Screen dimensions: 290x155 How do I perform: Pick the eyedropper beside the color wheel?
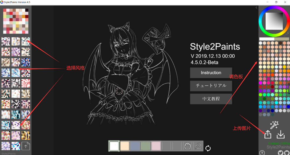point(287,34)
